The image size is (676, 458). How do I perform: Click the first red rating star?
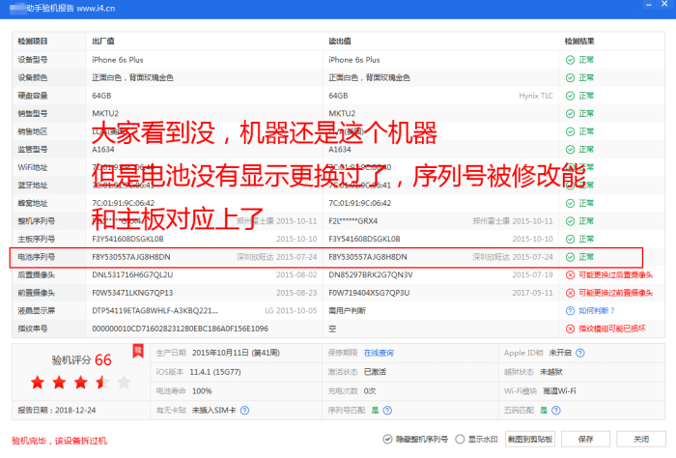(38, 382)
